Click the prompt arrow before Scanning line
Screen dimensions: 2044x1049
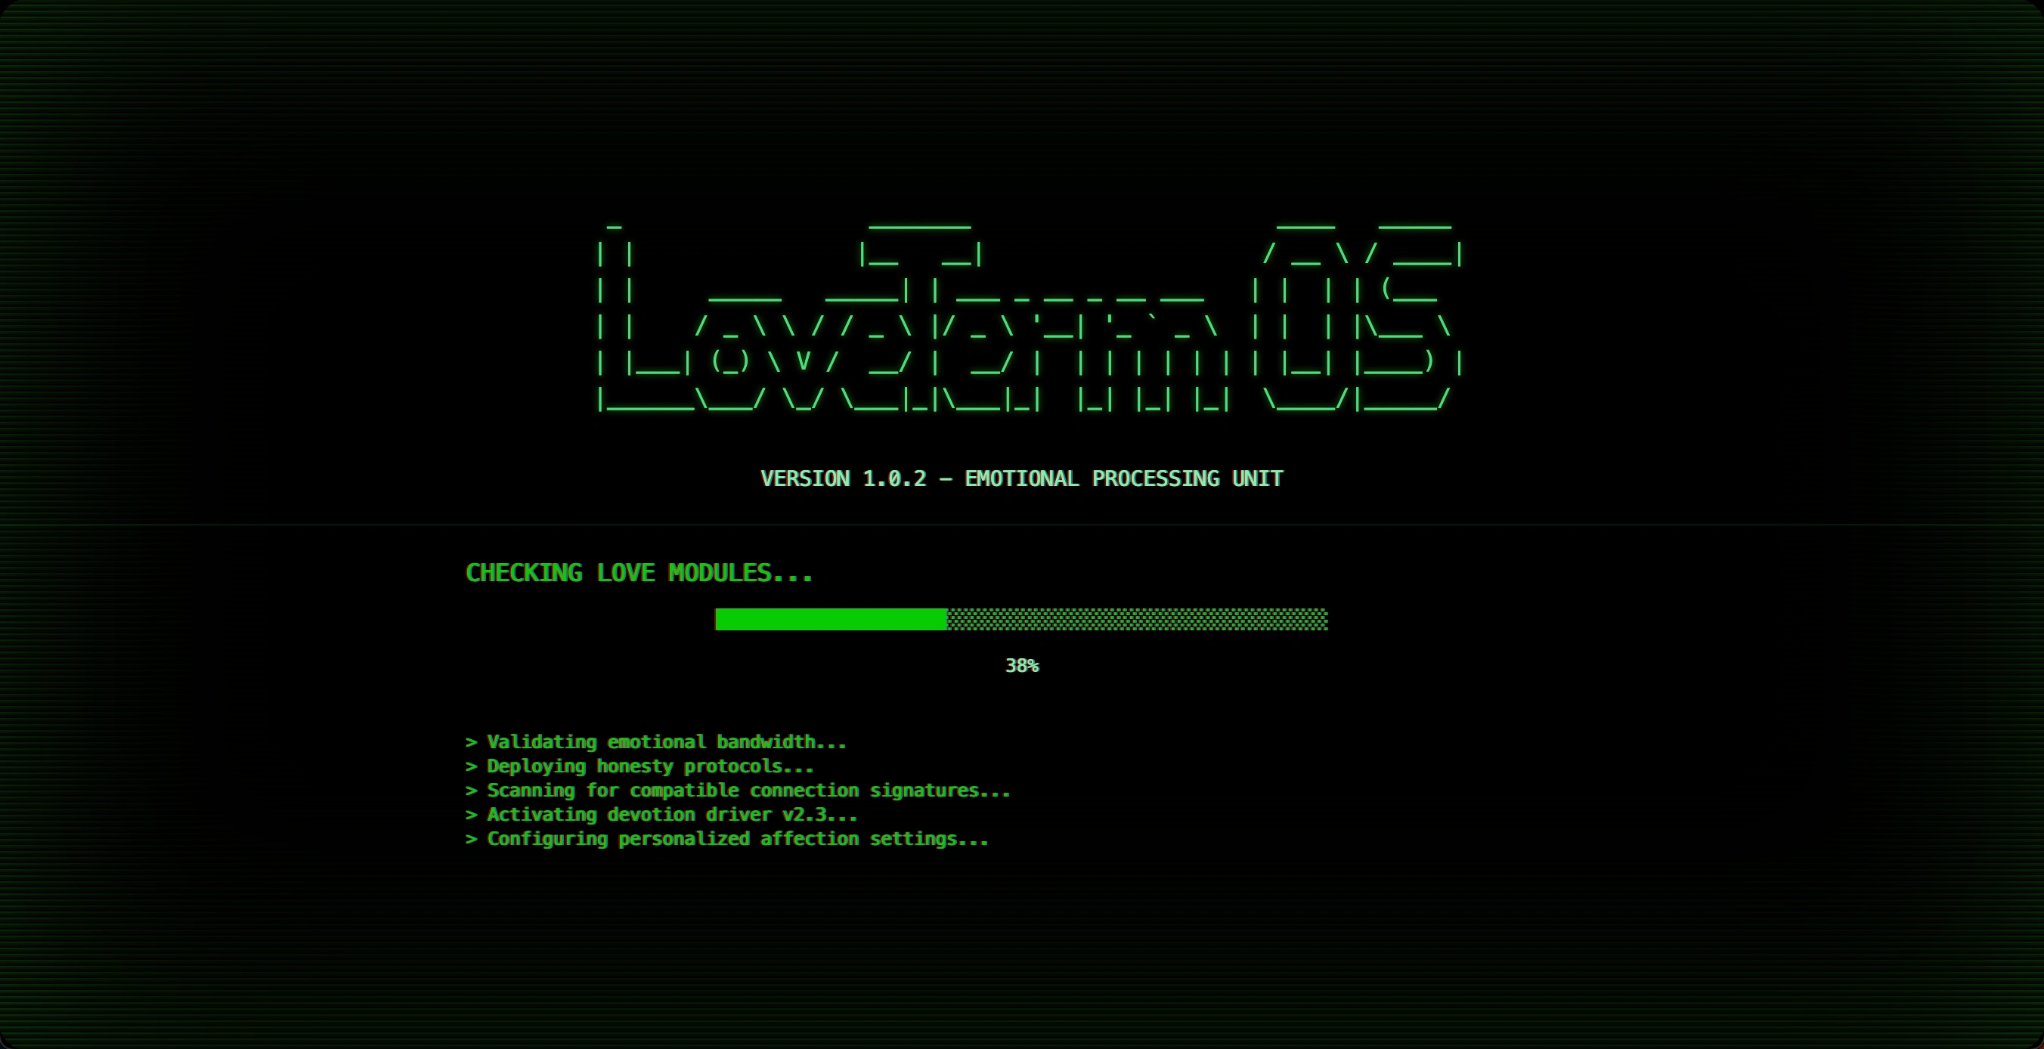472,791
